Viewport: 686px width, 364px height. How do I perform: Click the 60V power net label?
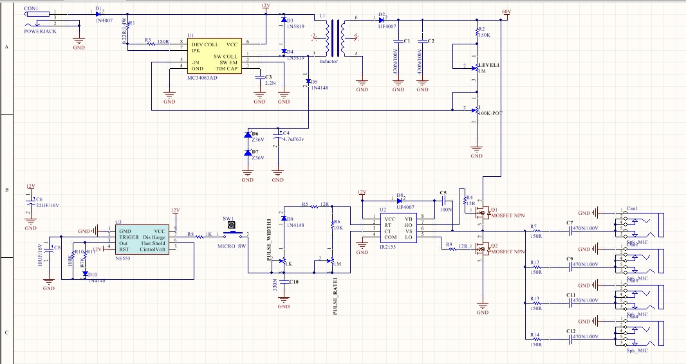click(x=506, y=12)
